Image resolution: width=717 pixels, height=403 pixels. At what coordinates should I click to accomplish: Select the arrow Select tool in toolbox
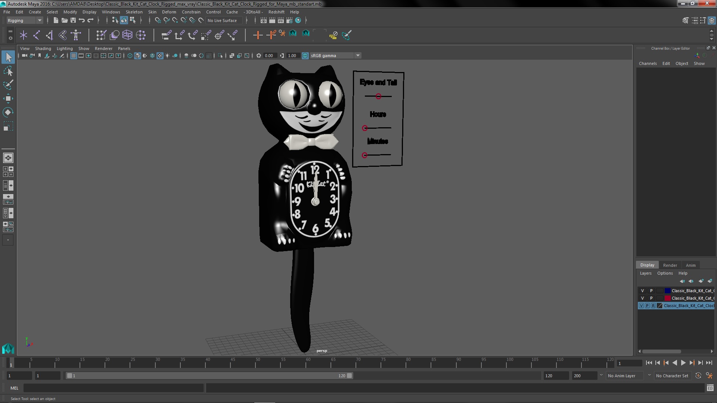pyautogui.click(x=8, y=57)
